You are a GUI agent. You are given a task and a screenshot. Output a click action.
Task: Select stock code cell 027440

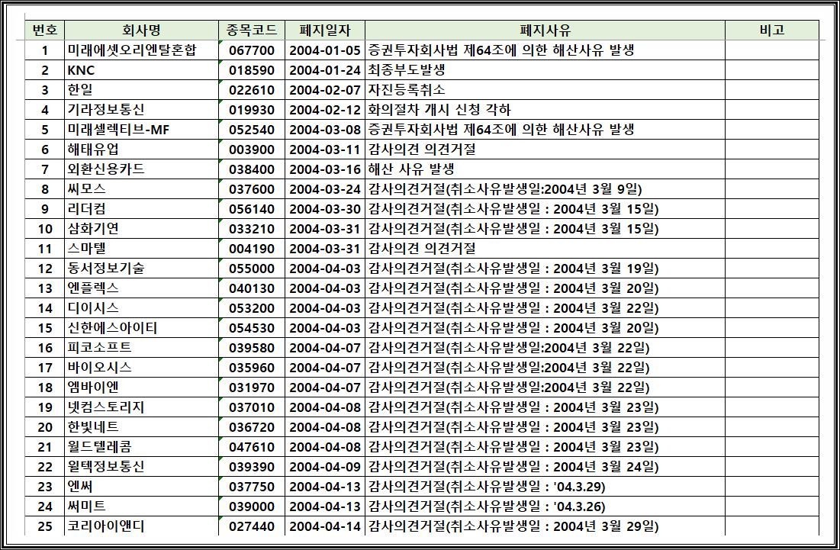[252, 526]
